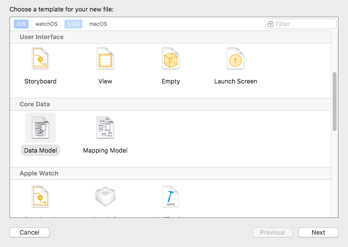Viewport: 348px width, 247px height.
Task: Click the Cancel button
Action: click(30, 233)
